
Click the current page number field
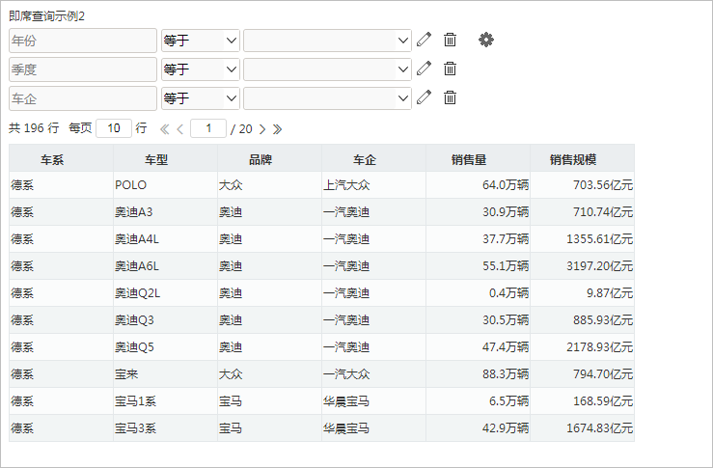point(208,128)
